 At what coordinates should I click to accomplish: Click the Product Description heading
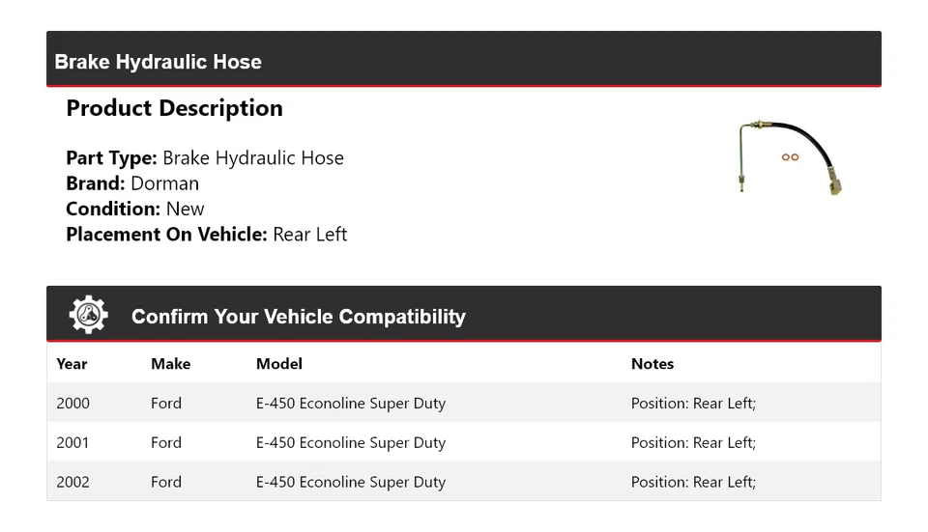pos(174,108)
